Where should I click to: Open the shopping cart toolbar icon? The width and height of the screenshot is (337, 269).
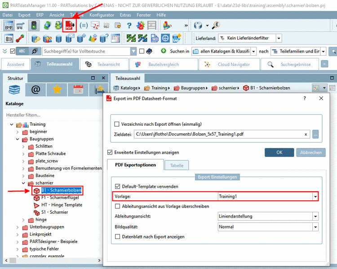click(x=20, y=26)
